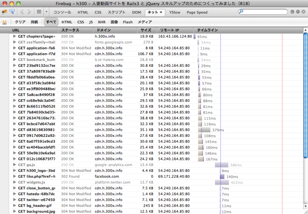Screen dimensions: 308x214
Task: Toggle the command line list icon
Action: pyautogui.click(x=39, y=12)
